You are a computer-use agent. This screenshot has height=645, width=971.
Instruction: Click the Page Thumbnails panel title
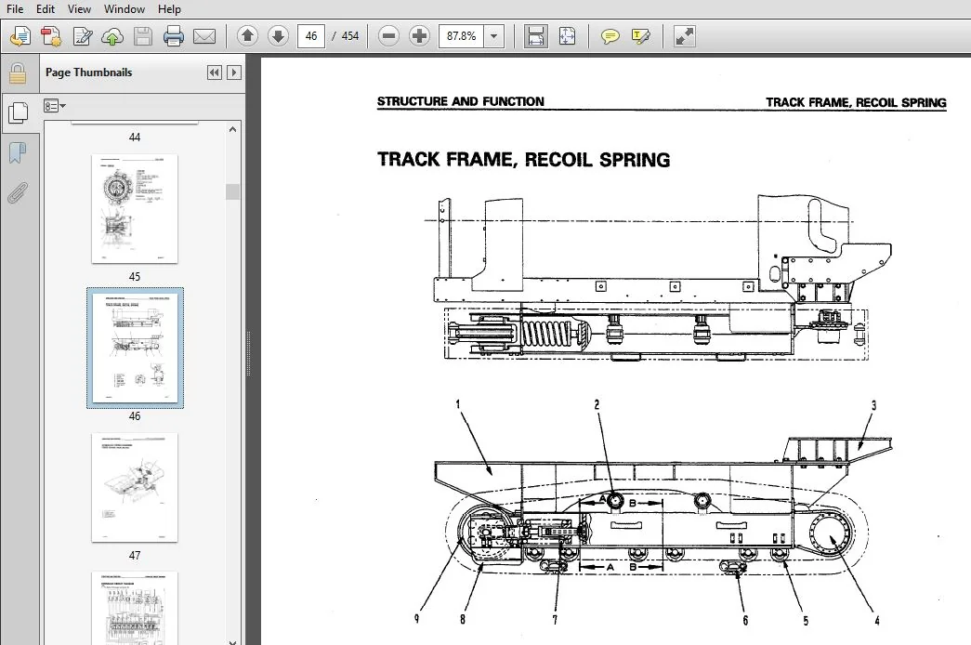[x=88, y=72]
